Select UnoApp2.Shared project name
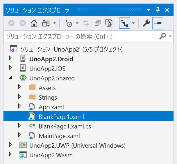Image resolution: width=177 pixels, height=164 pixels. (x=52, y=78)
